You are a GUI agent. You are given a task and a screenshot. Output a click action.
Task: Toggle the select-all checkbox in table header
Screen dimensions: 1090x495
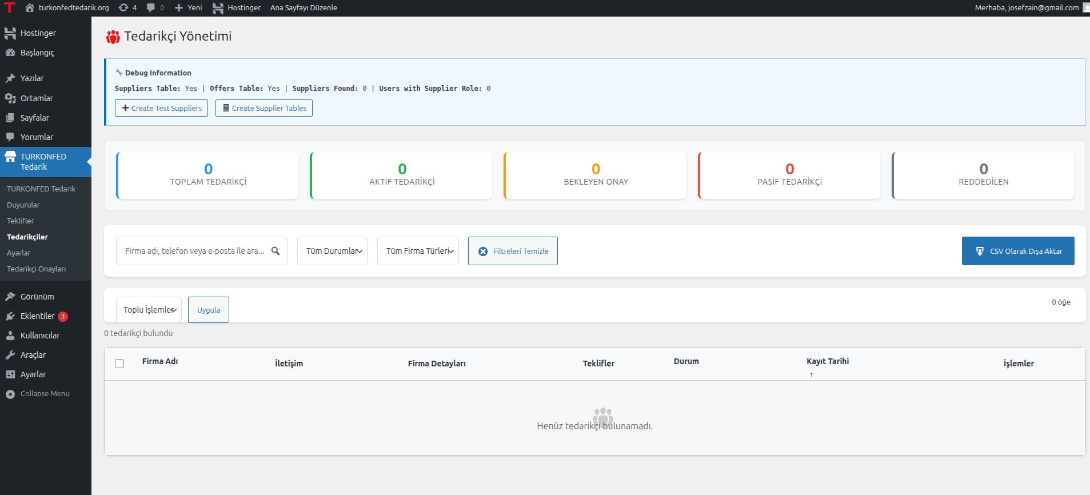pyautogui.click(x=119, y=364)
